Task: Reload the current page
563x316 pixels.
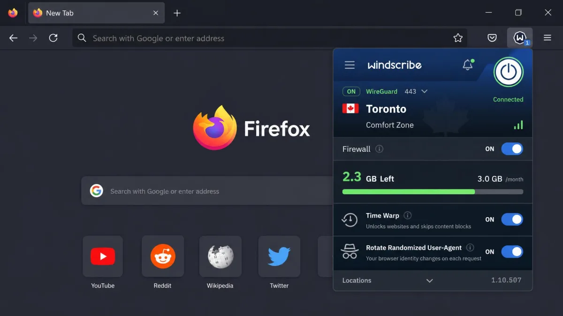Action: point(53,38)
